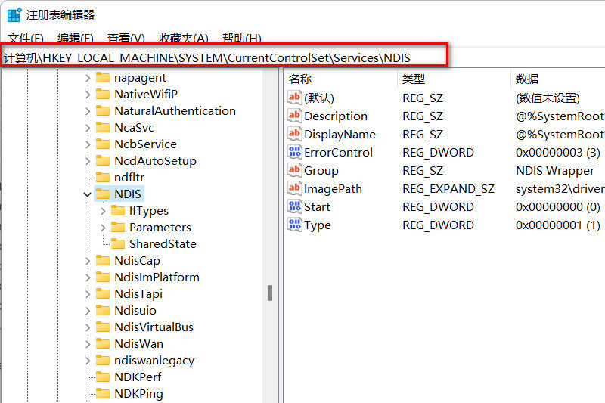The image size is (605, 403).
Task: Open the 查看(V) menu
Action: tap(126, 39)
